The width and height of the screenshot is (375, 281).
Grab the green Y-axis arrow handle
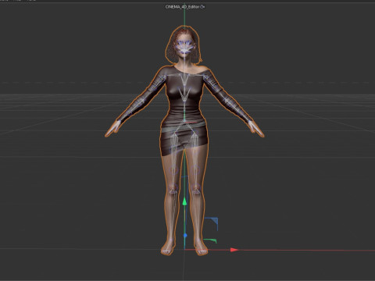coord(184,201)
